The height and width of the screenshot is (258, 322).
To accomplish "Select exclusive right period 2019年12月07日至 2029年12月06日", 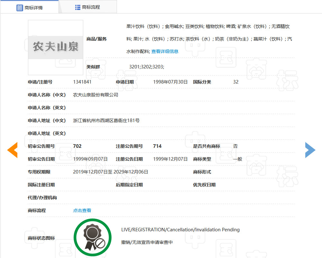I will 111,172.
